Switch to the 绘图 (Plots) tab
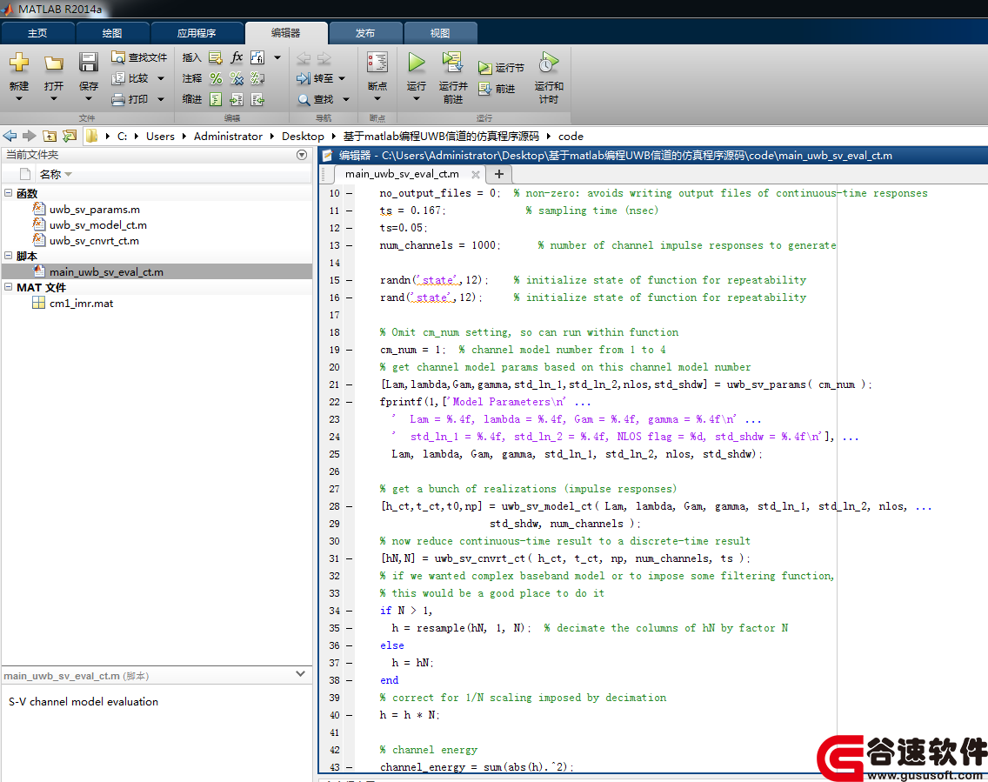Viewport: 988px width, 782px height. (112, 33)
